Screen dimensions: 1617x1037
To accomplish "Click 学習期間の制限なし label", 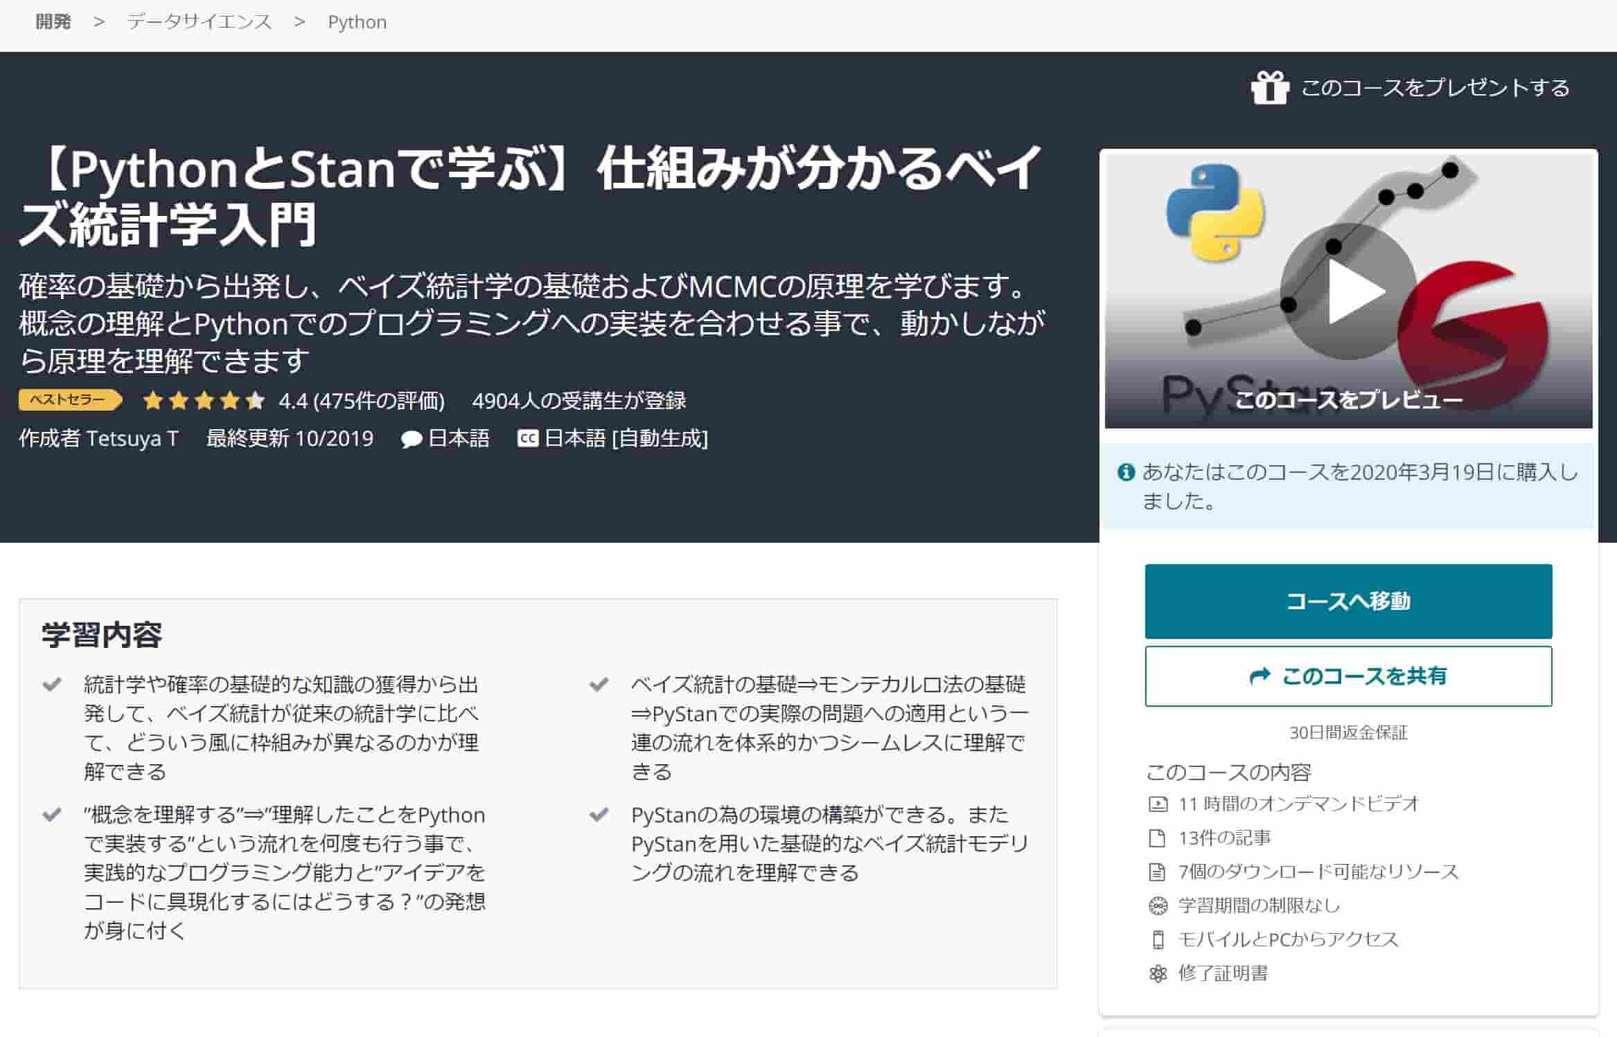I will pyautogui.click(x=1259, y=905).
